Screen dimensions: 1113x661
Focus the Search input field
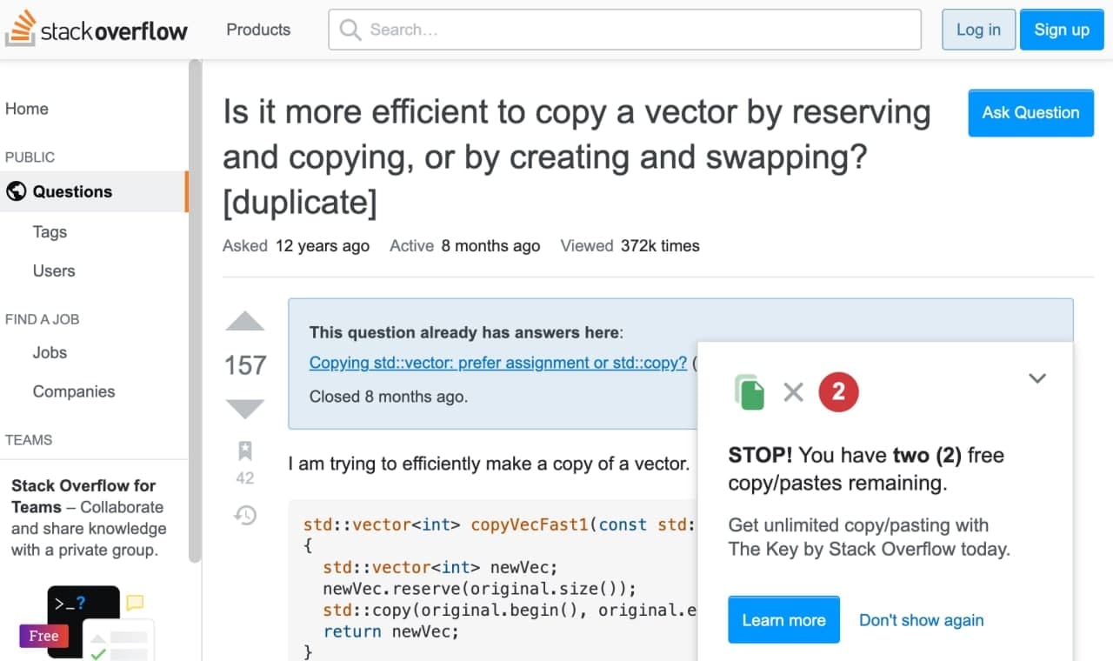(x=624, y=30)
